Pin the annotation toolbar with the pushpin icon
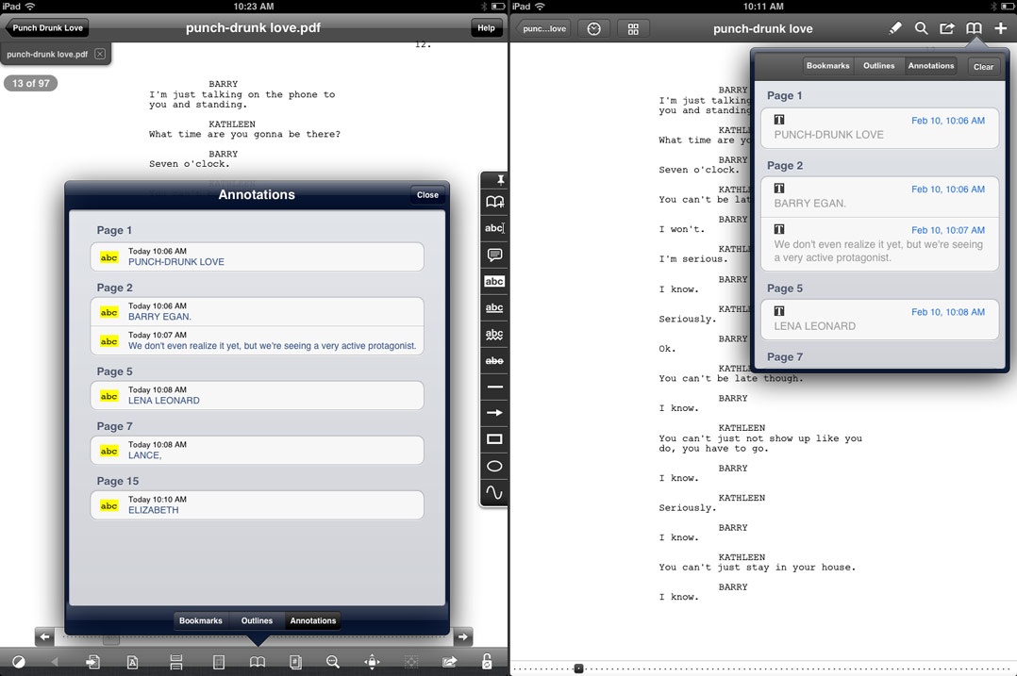Viewport: 1017px width, 676px height. coord(500,179)
